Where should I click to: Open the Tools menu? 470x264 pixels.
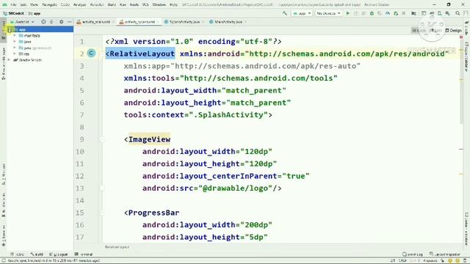(x=134, y=5)
